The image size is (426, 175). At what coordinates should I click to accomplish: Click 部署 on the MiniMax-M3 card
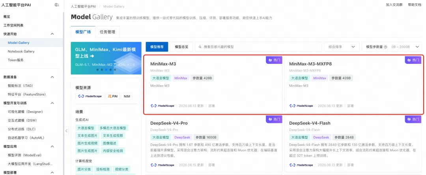click(212, 106)
